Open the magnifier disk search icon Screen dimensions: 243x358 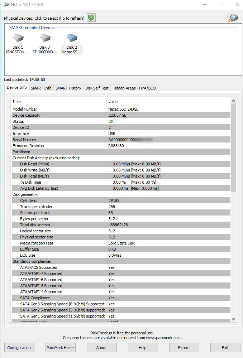232,18
